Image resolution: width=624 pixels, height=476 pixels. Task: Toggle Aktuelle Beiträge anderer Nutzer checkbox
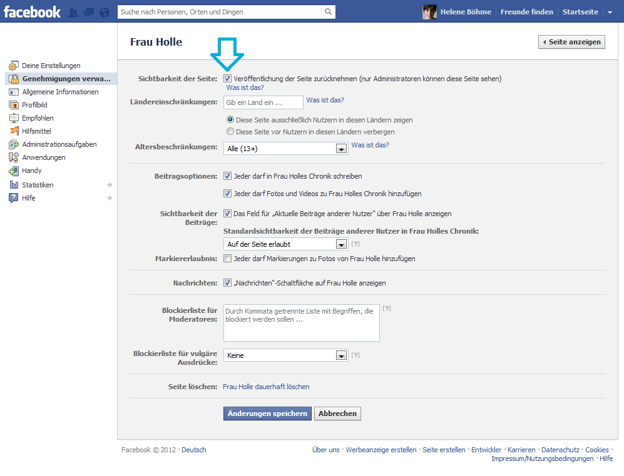(227, 213)
